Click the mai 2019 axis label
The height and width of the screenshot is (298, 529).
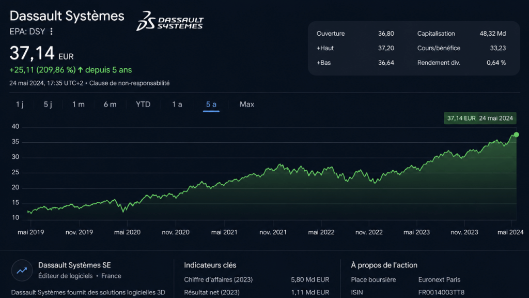(x=30, y=232)
